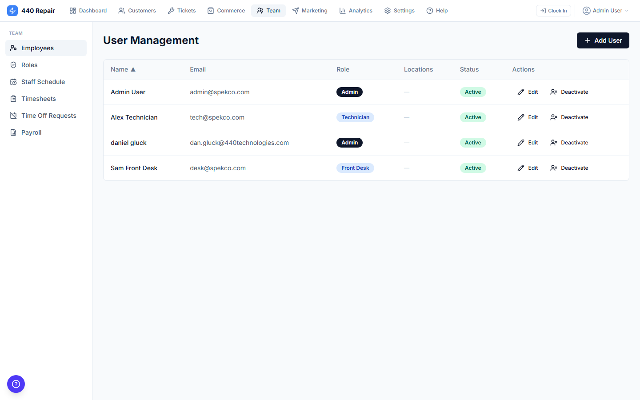Click Edit for Alex Technician
The image size is (640, 400).
(528, 117)
